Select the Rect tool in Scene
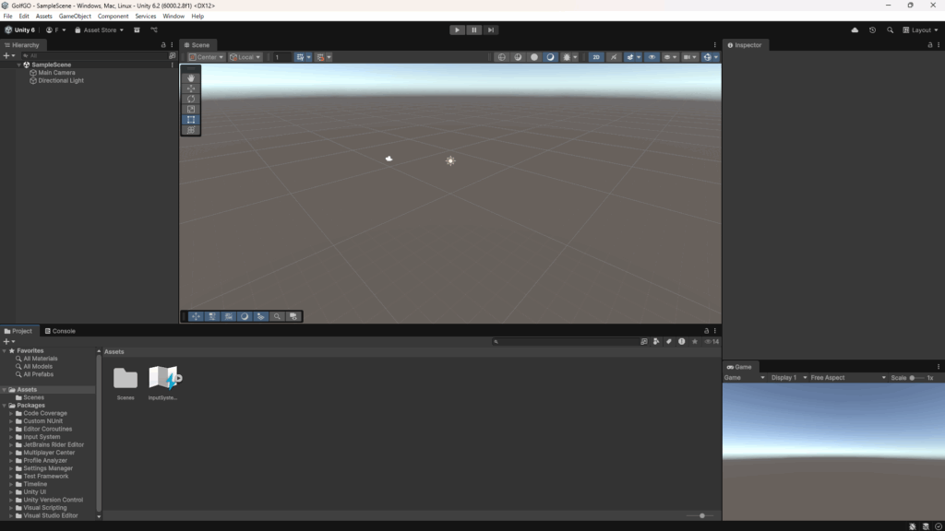945x531 pixels. tap(191, 120)
